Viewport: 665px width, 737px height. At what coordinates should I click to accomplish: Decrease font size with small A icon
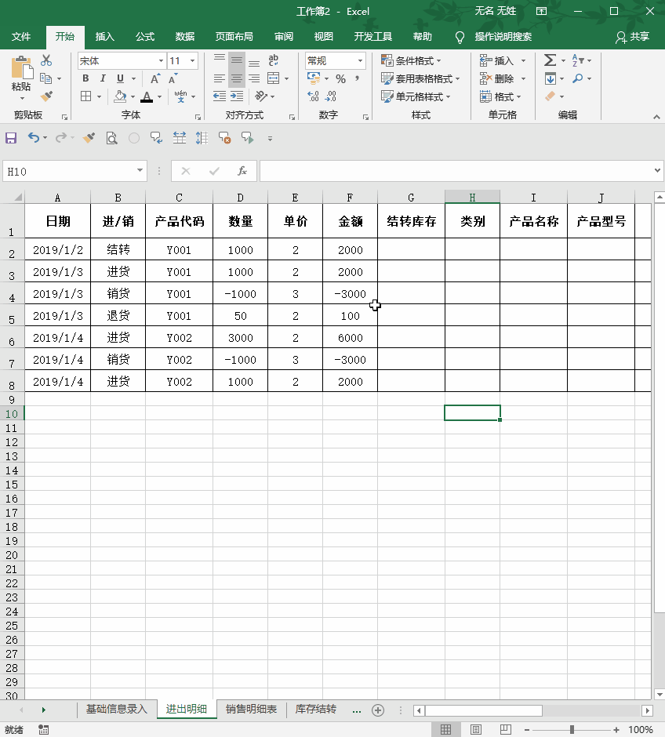click(x=173, y=78)
